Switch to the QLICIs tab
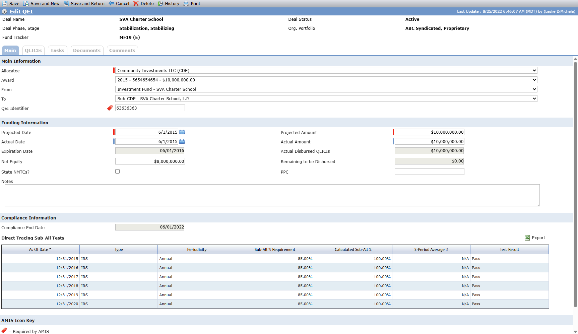The width and height of the screenshot is (578, 334). [33, 50]
